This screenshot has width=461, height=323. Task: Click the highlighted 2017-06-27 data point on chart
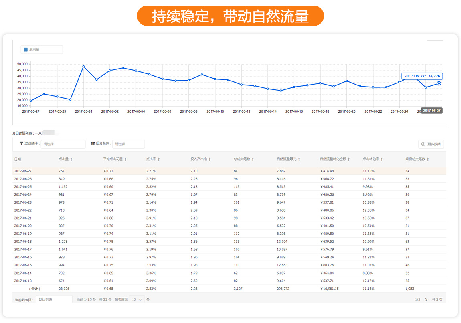pos(439,83)
